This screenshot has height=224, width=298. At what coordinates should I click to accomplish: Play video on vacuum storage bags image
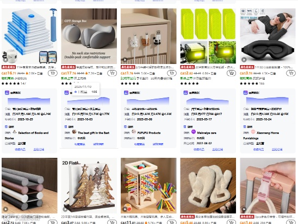pos(5,60)
